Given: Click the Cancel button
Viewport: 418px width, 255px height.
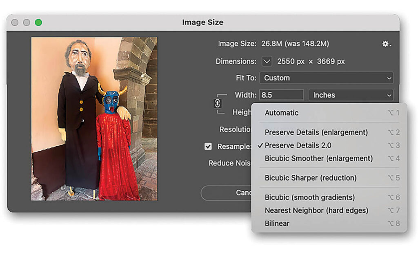Looking at the screenshot, I should pos(227,192).
